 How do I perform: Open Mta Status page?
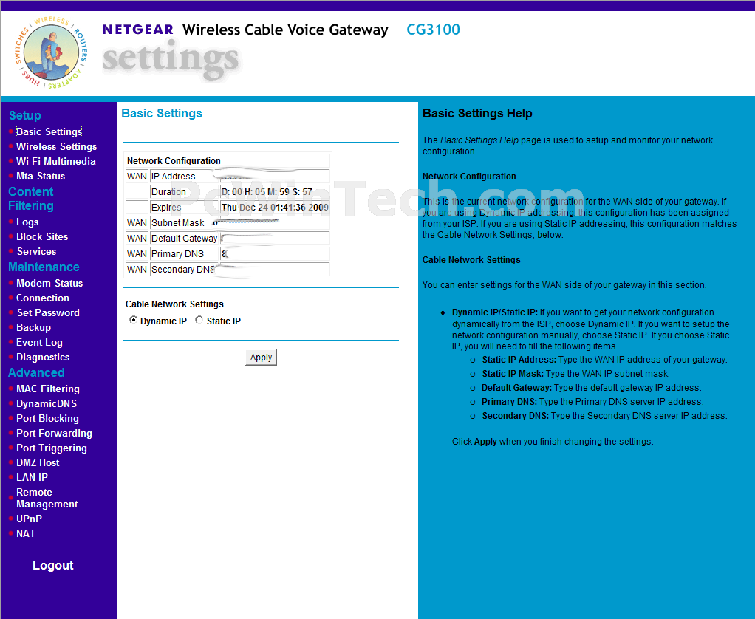(x=41, y=176)
